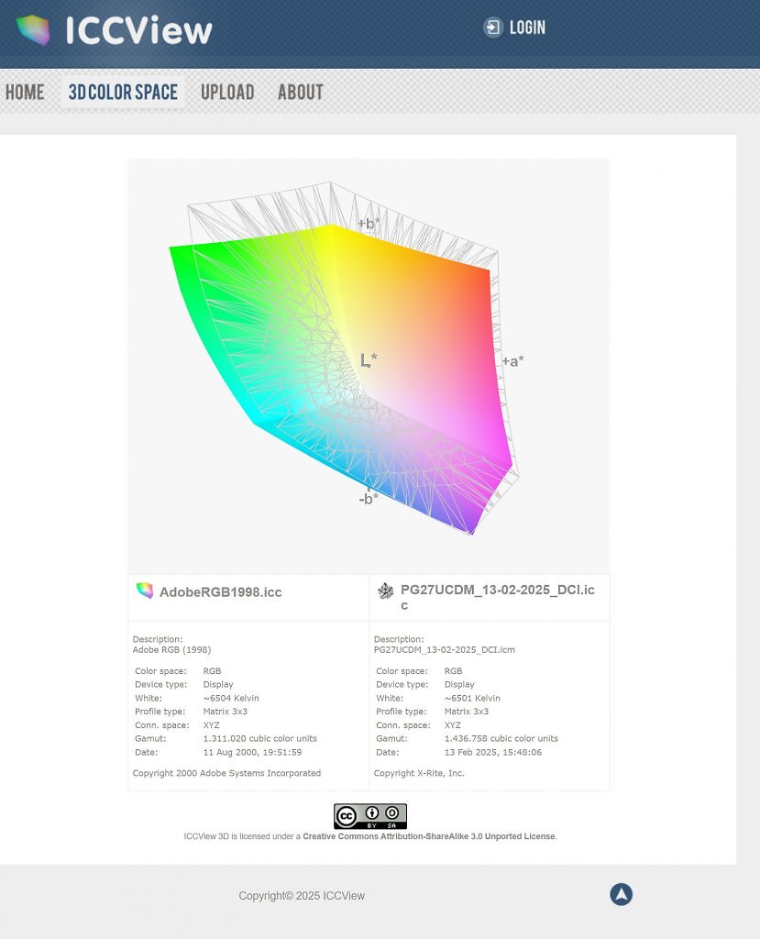Viewport: 760px width, 939px height.
Task: Click the PG27UCDM wireframe profile icon
Action: coord(386,591)
